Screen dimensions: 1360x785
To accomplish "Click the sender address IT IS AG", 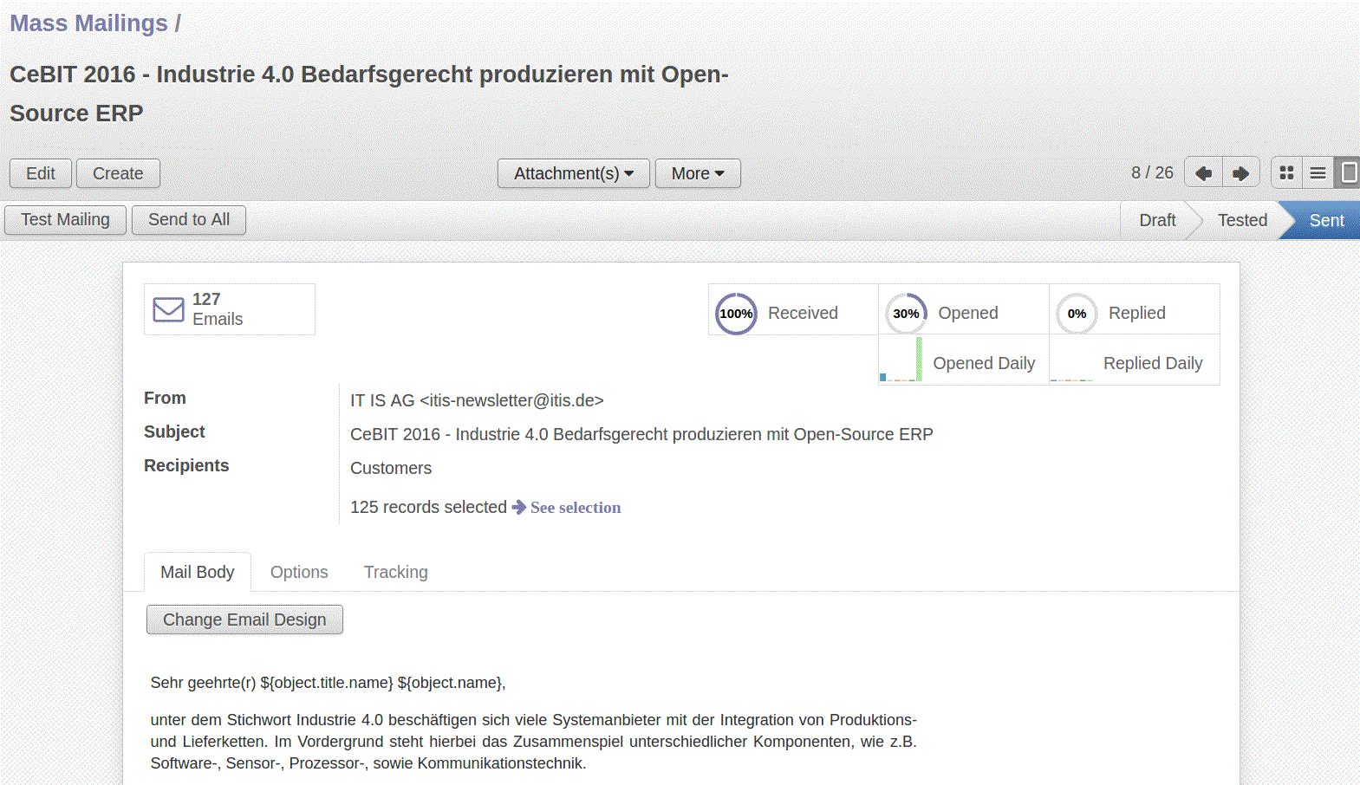I will [x=477, y=400].
